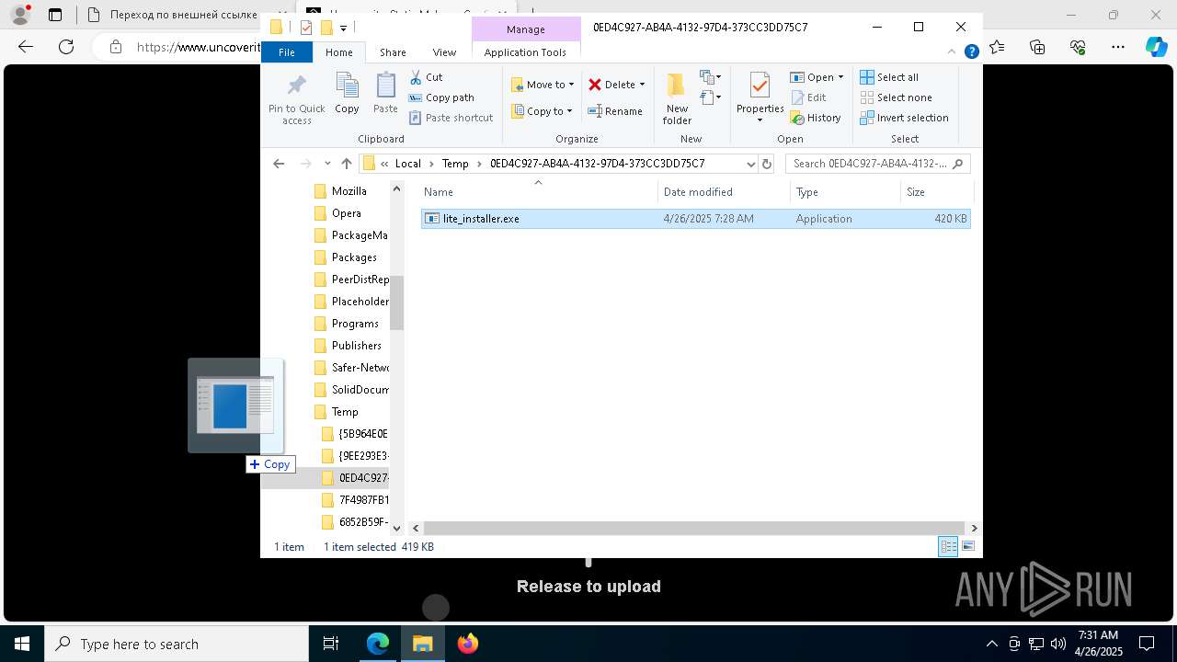Click the Manage contextual tab

point(526,29)
